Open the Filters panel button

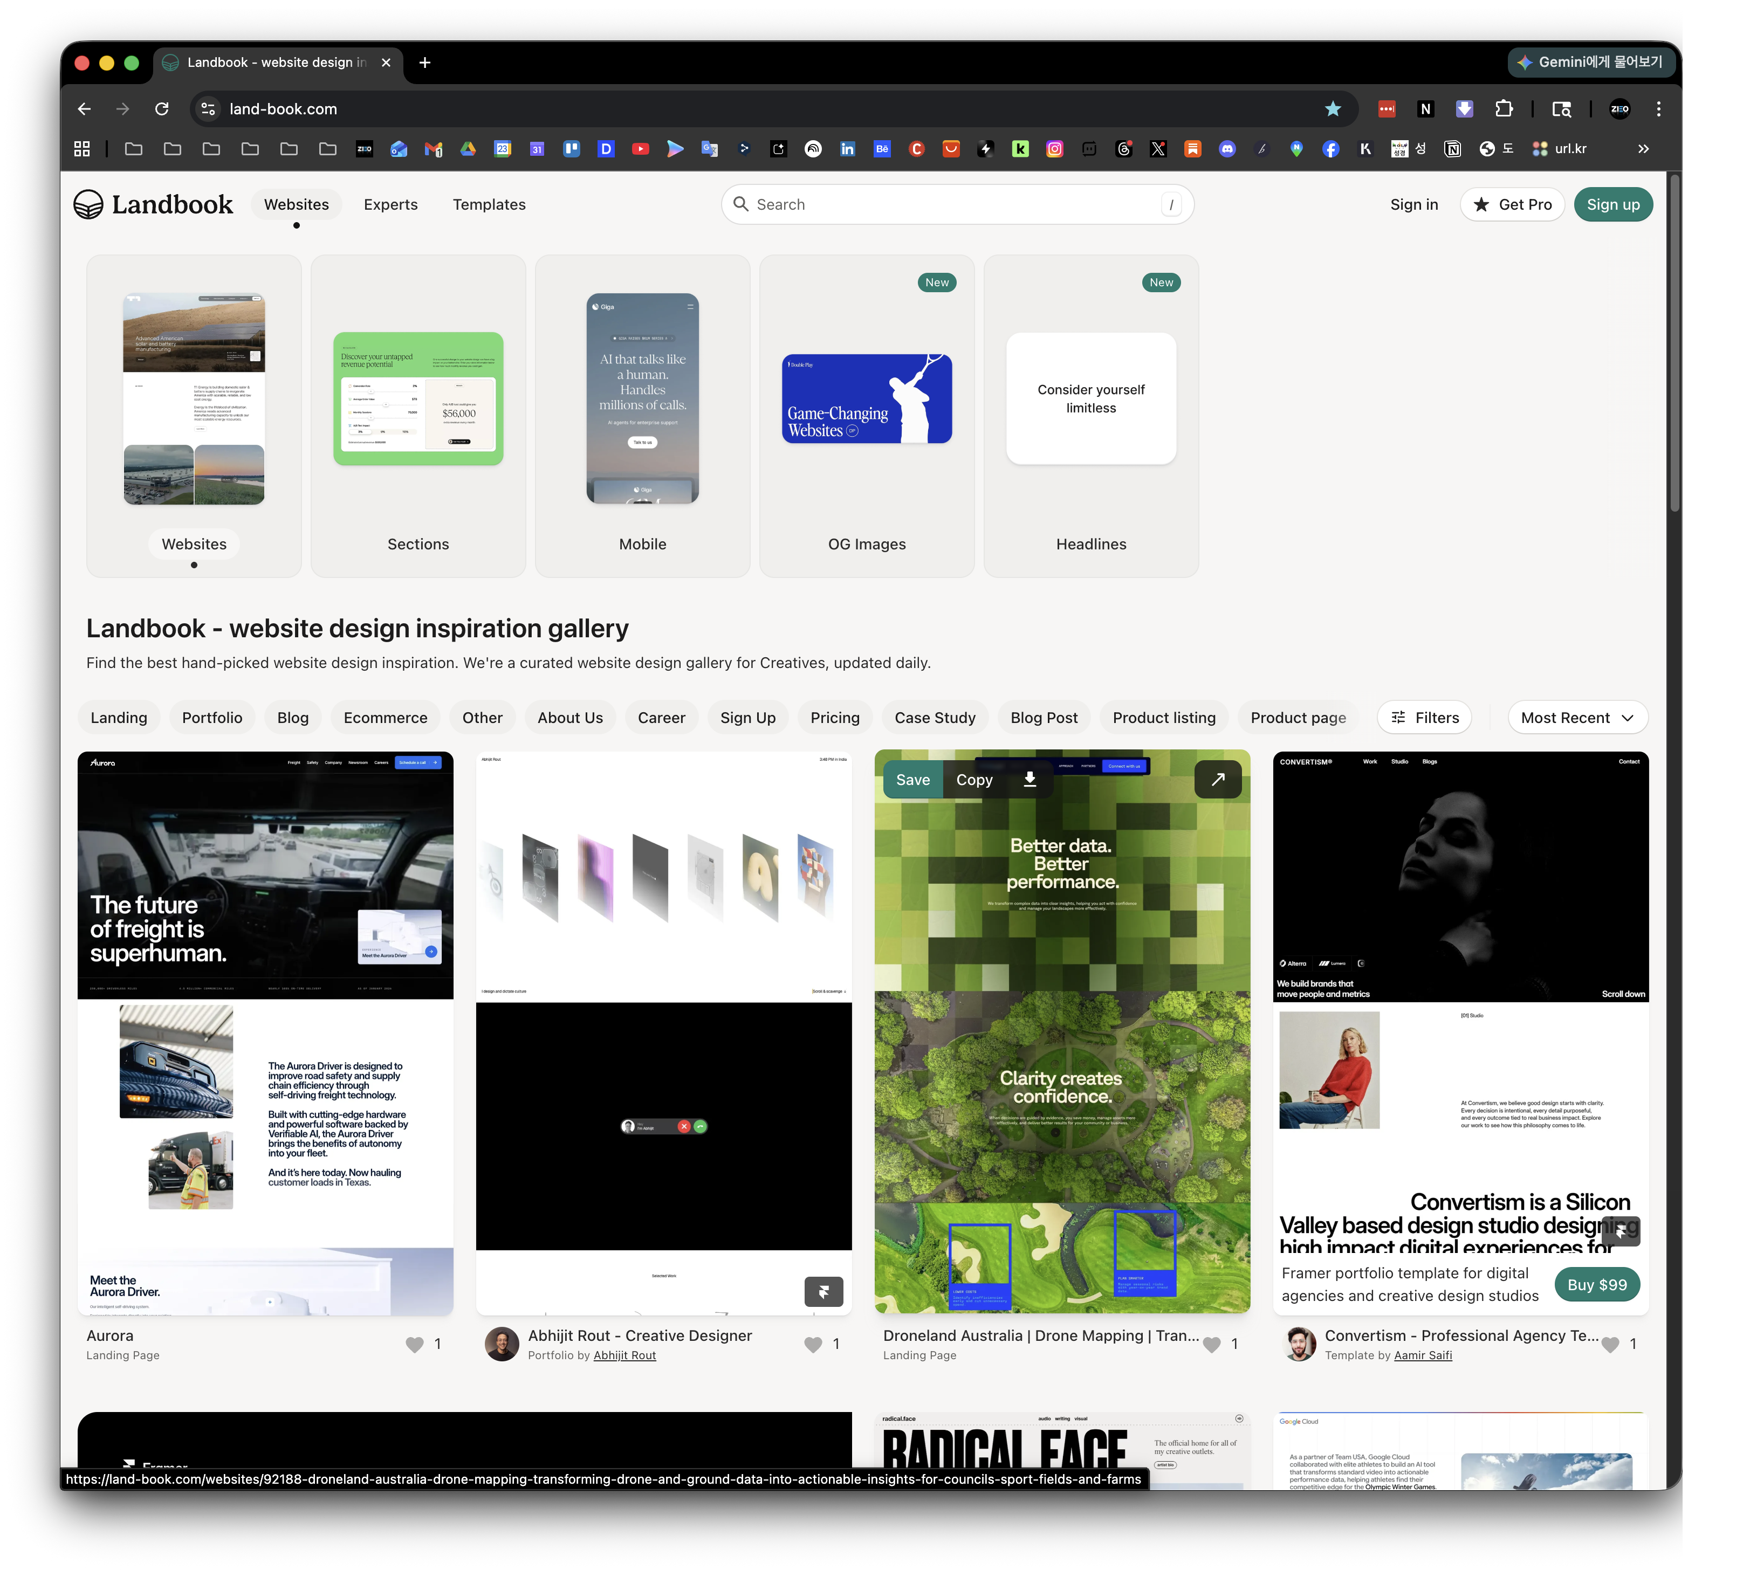pos(1425,718)
